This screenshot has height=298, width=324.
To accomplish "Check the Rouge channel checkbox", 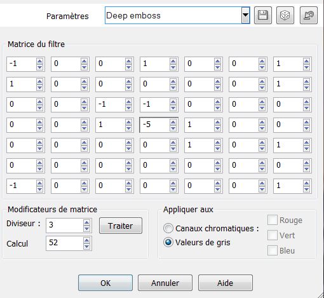I will click(273, 220).
